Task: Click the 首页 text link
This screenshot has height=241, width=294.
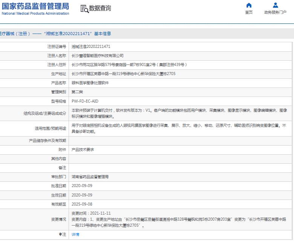Action: point(249,12)
